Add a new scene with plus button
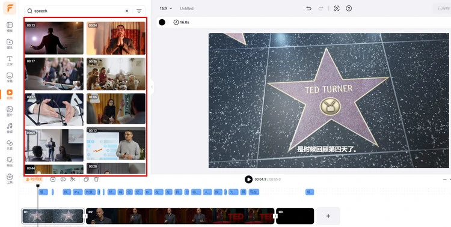451x227 pixels. click(x=328, y=216)
